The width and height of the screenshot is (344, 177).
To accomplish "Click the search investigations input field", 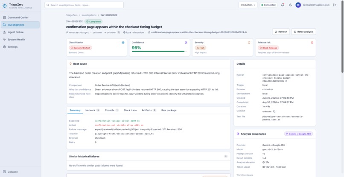I will 84,5.
